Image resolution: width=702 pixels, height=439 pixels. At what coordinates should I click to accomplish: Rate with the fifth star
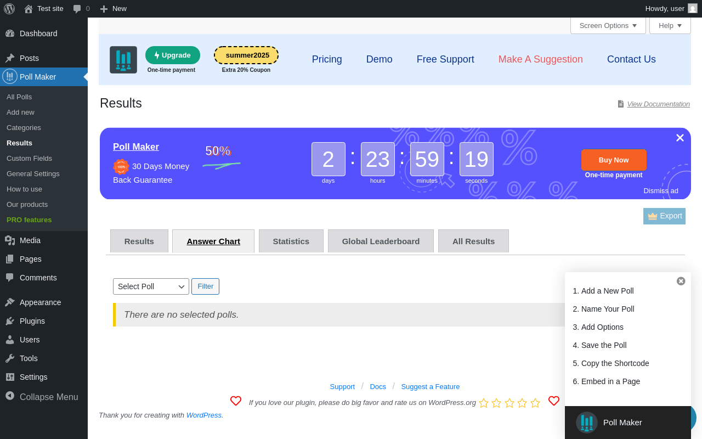pos(535,403)
